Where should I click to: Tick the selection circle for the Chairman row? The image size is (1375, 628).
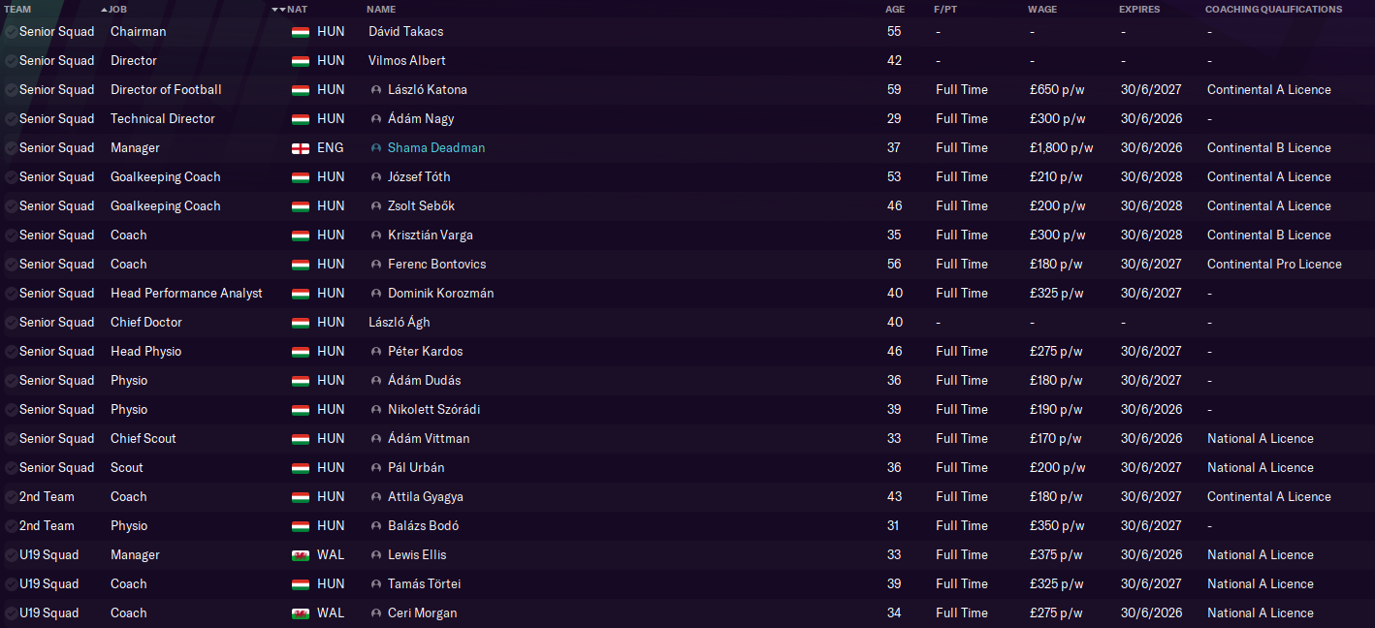[x=10, y=32]
